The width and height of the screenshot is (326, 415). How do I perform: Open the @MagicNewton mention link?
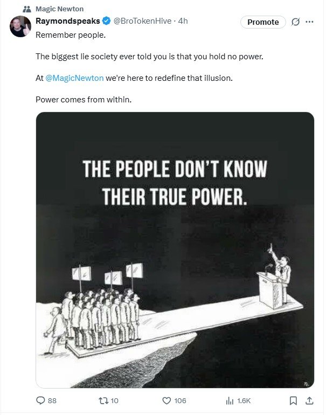coord(74,78)
